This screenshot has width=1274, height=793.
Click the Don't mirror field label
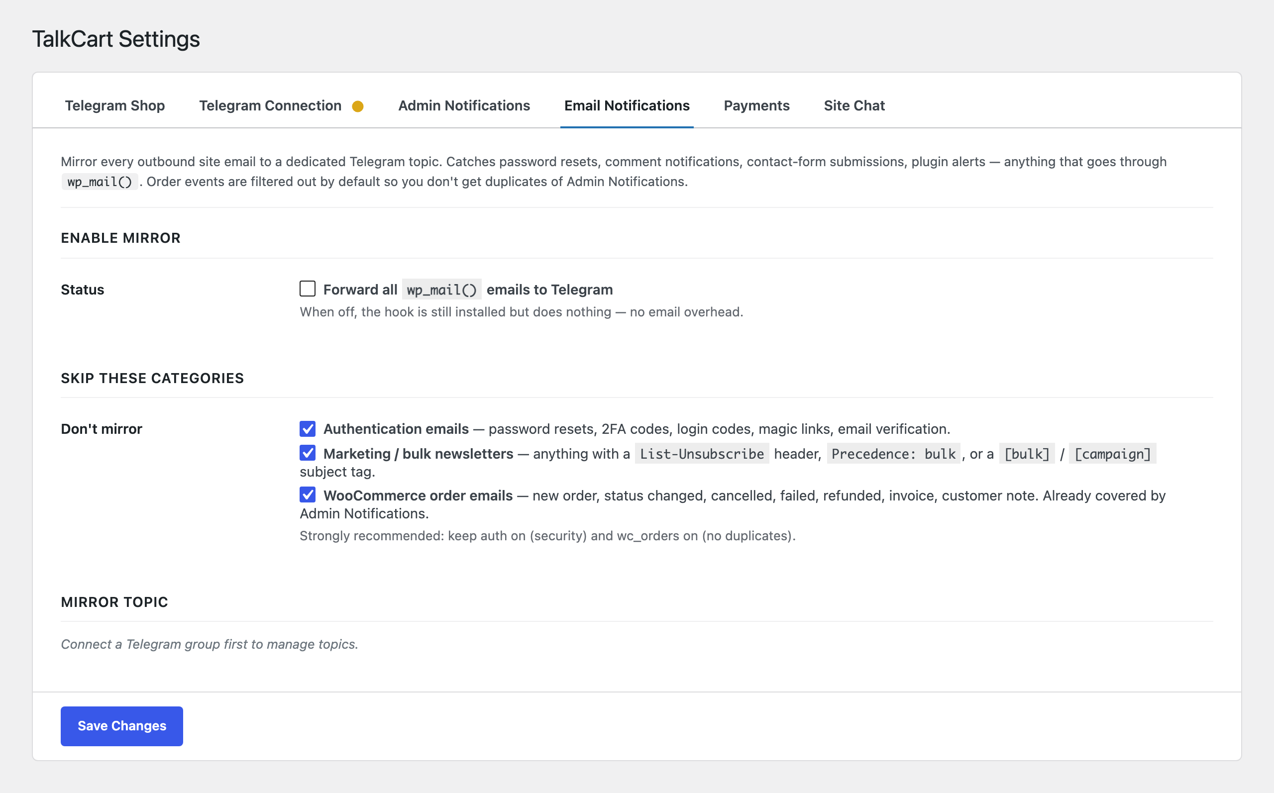pyautogui.click(x=101, y=429)
